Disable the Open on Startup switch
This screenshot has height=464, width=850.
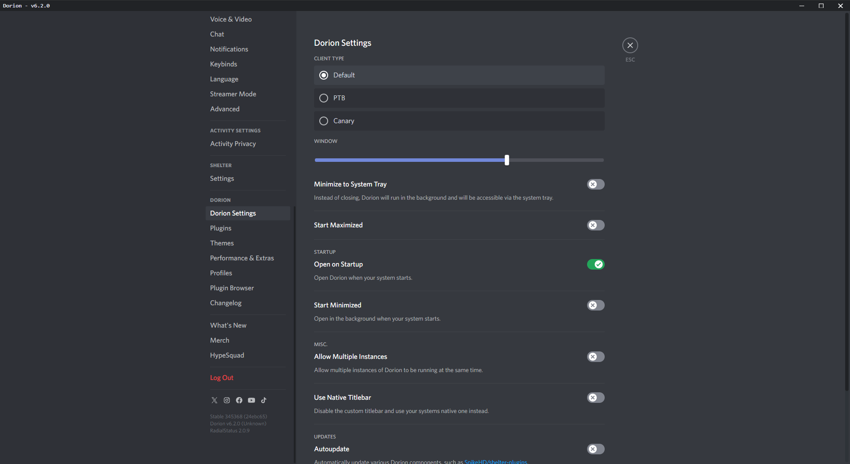pos(595,264)
